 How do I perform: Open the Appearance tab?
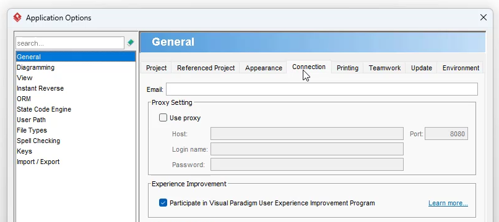click(x=264, y=68)
